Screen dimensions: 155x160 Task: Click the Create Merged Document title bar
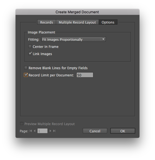pos(77,12)
